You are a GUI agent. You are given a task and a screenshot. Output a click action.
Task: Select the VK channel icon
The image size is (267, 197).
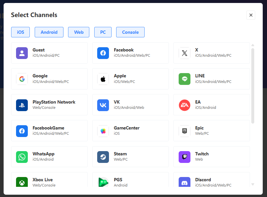click(x=103, y=105)
